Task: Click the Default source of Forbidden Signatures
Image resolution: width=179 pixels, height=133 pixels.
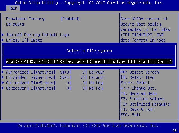Action: (x=97, y=77)
